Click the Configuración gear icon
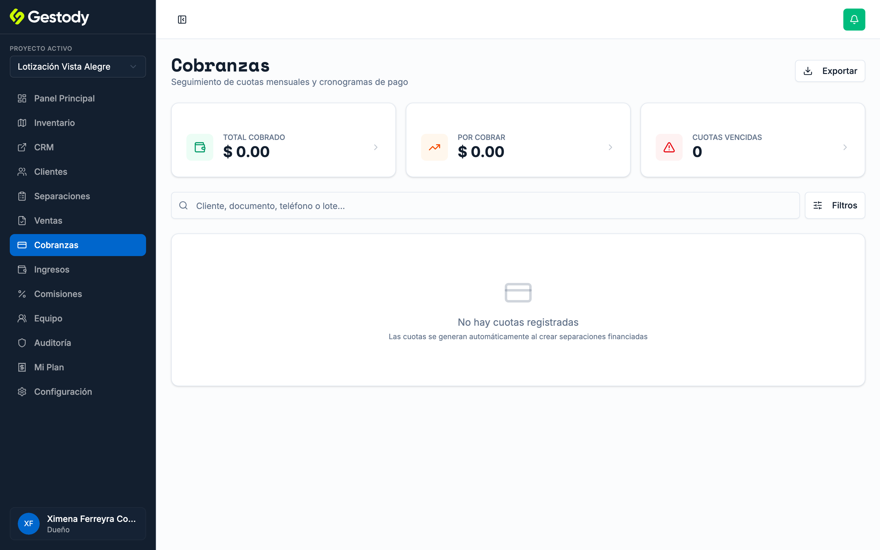This screenshot has height=550, width=880. click(x=22, y=392)
